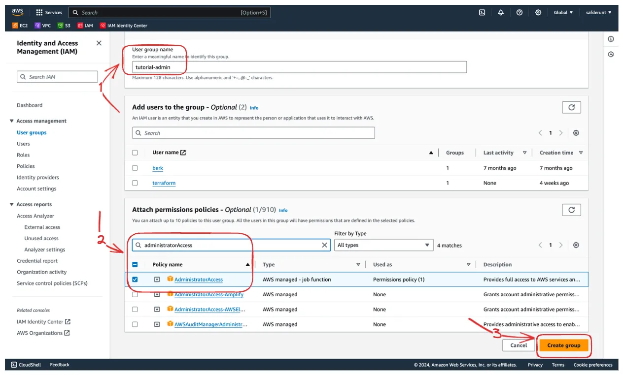The width and height of the screenshot is (623, 375).
Task: Clear the administratorAccess policy search text
Action: (x=324, y=245)
